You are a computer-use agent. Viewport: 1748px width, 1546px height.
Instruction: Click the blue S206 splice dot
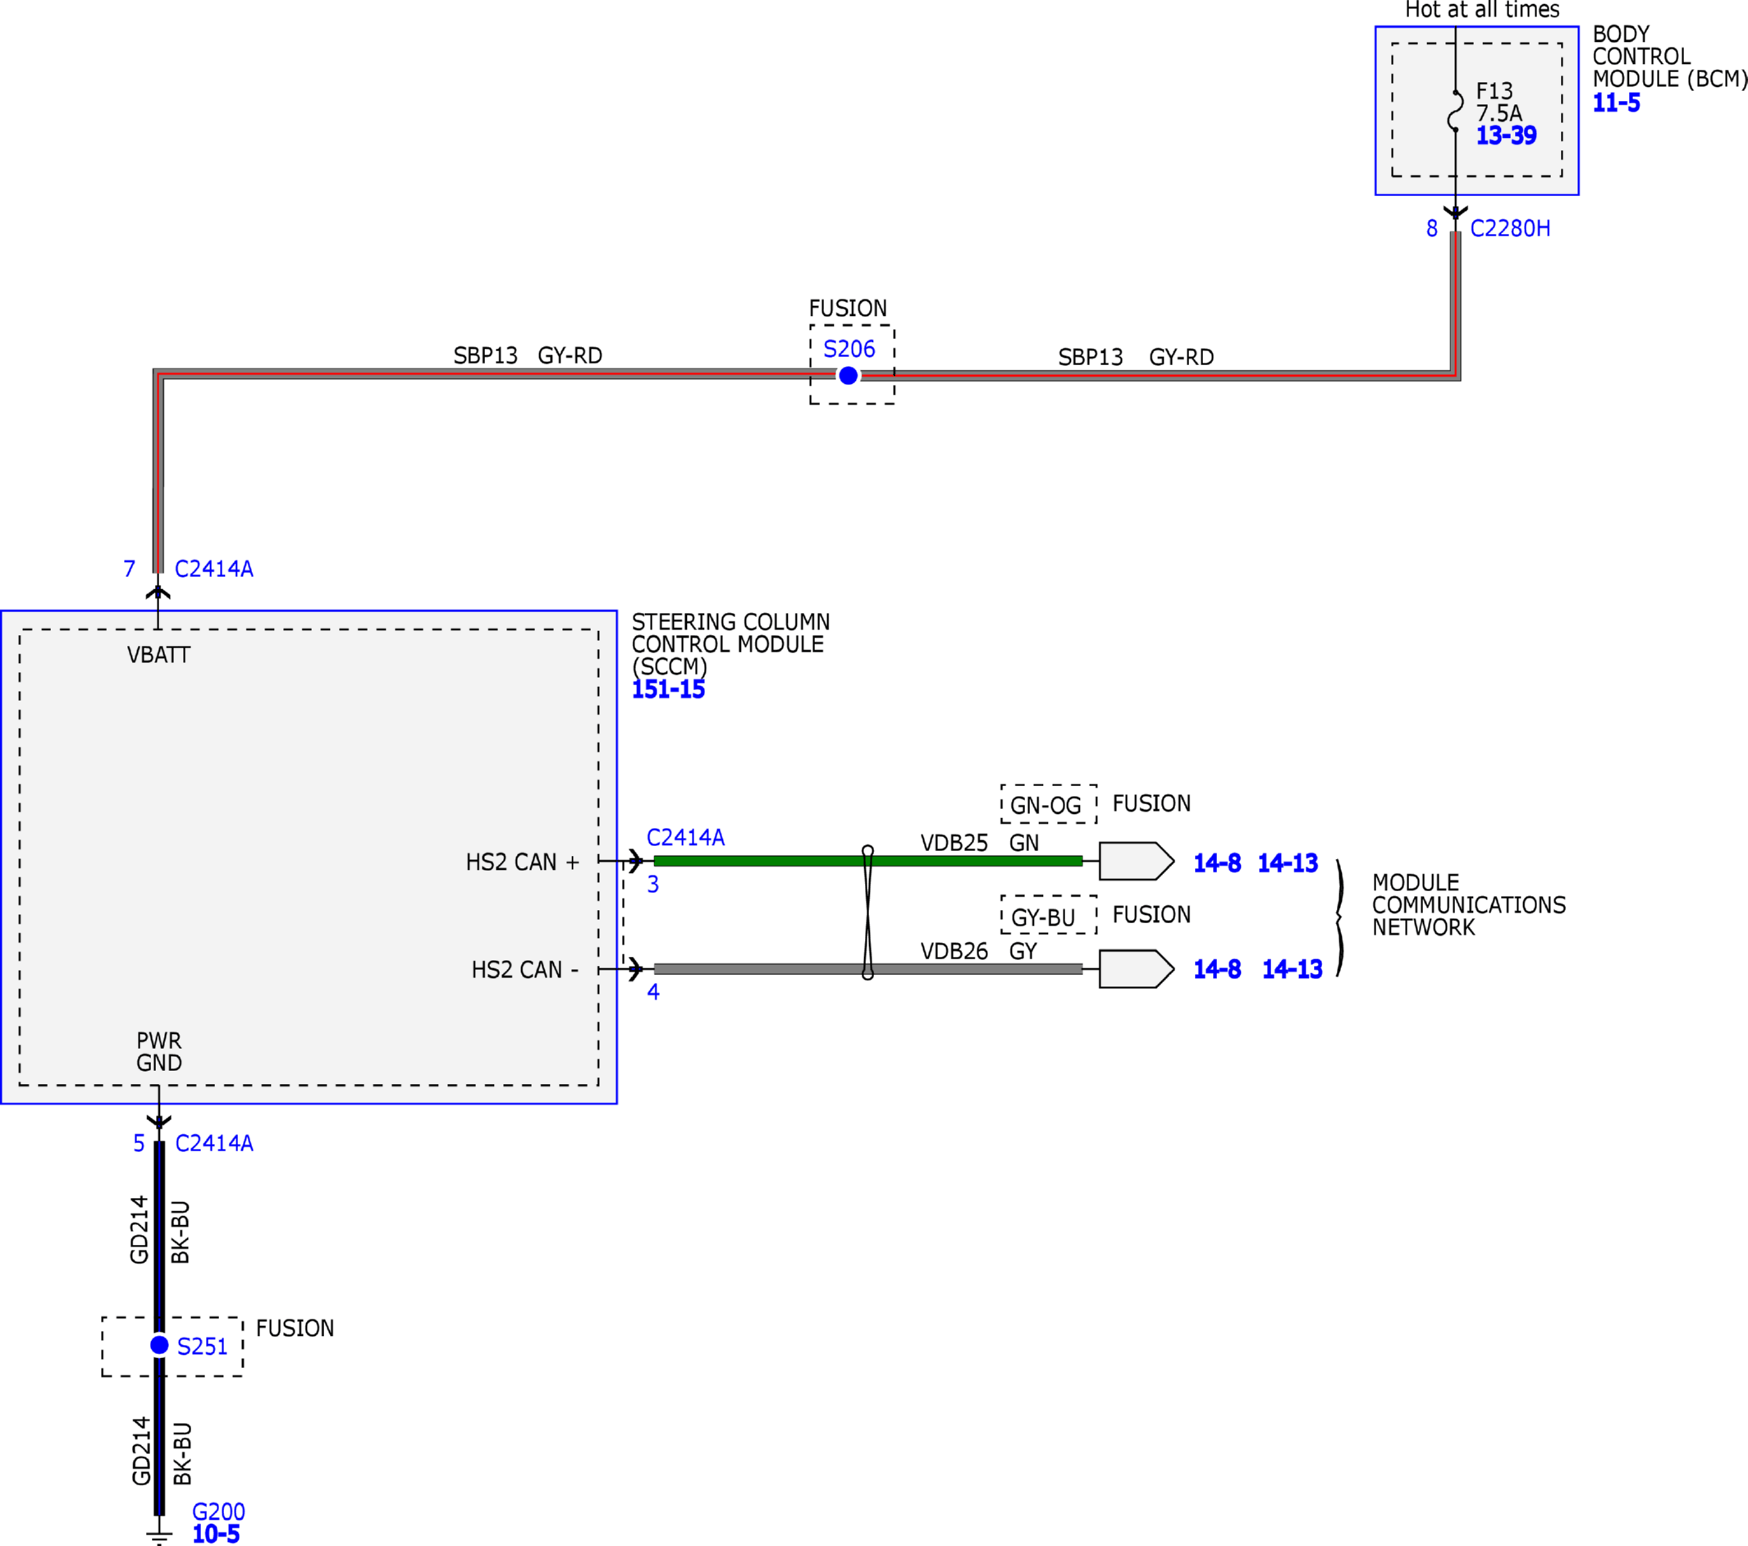849,375
